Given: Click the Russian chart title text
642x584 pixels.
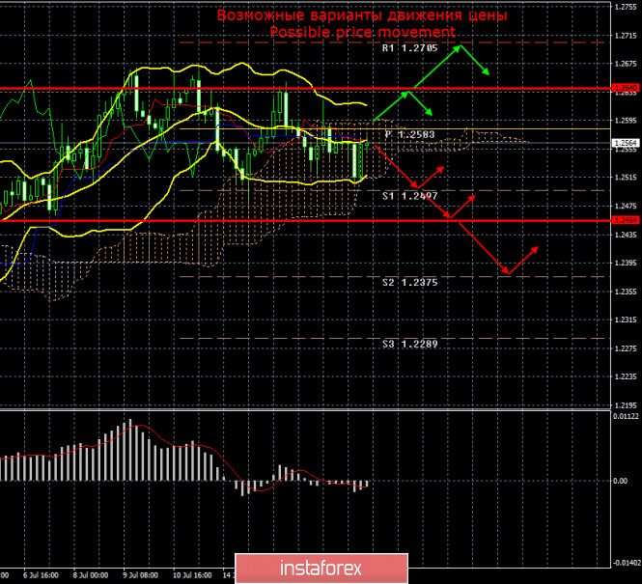Looking at the screenshot, I should coord(361,15).
